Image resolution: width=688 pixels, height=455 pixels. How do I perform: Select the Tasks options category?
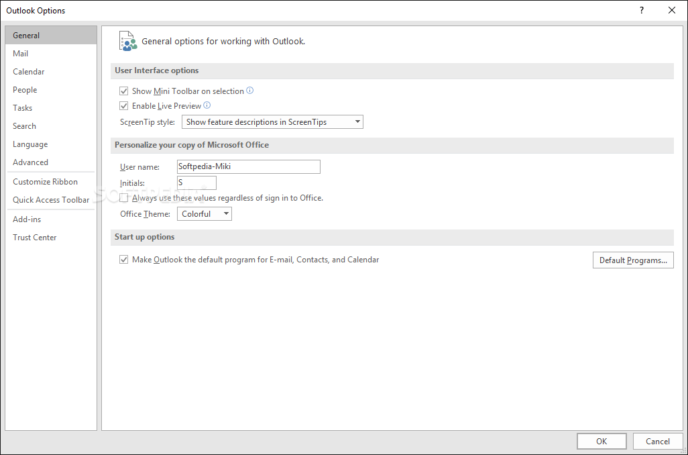click(x=51, y=107)
